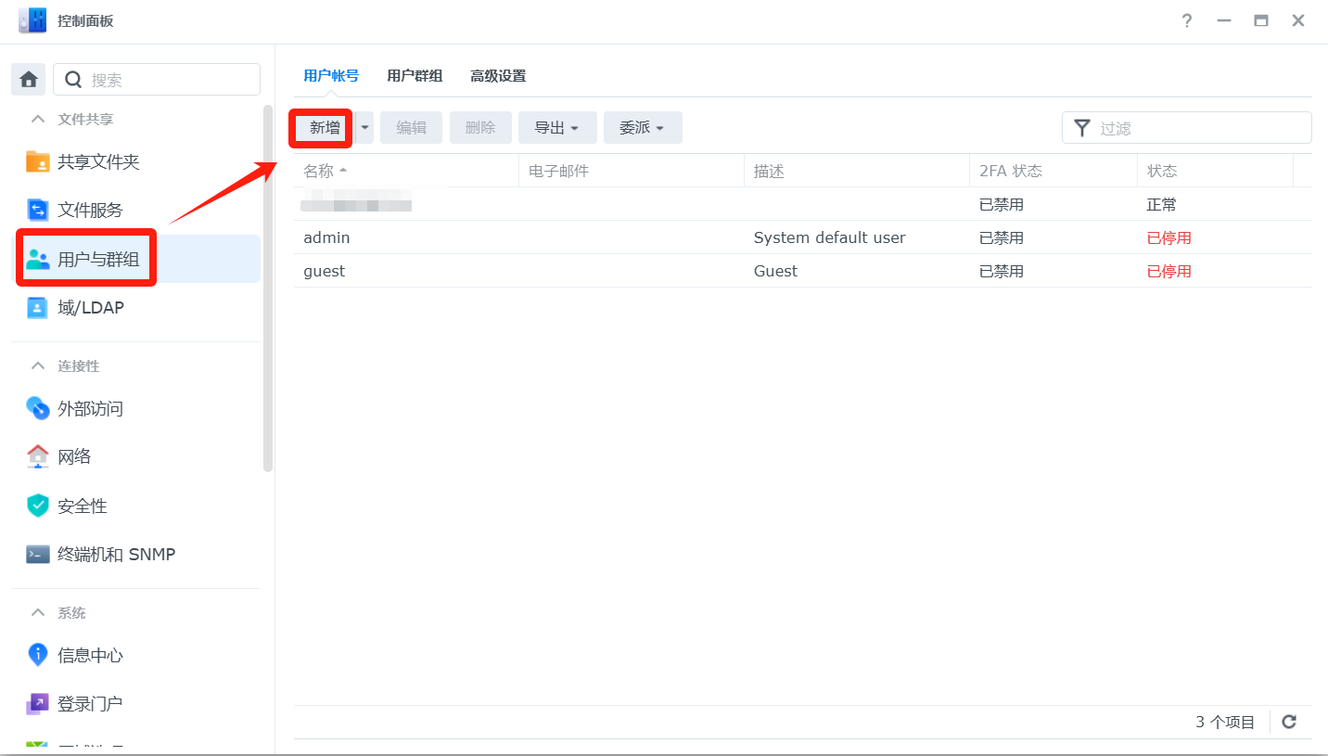Click the 新增 create user button
Screen dimensions: 1328x756
pos(324,128)
